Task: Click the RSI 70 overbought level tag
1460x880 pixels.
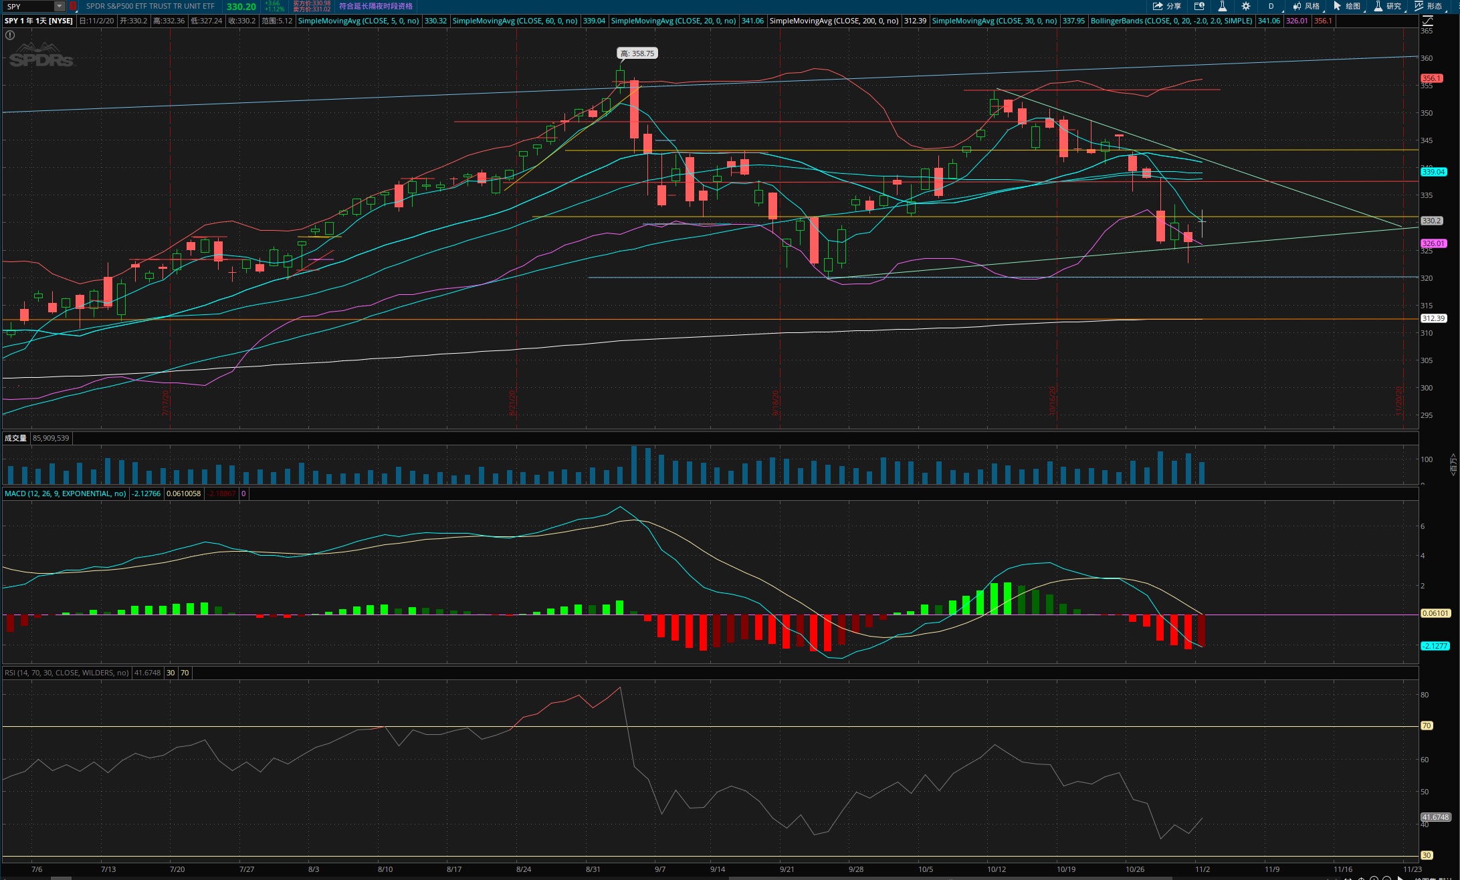Action: (1427, 726)
